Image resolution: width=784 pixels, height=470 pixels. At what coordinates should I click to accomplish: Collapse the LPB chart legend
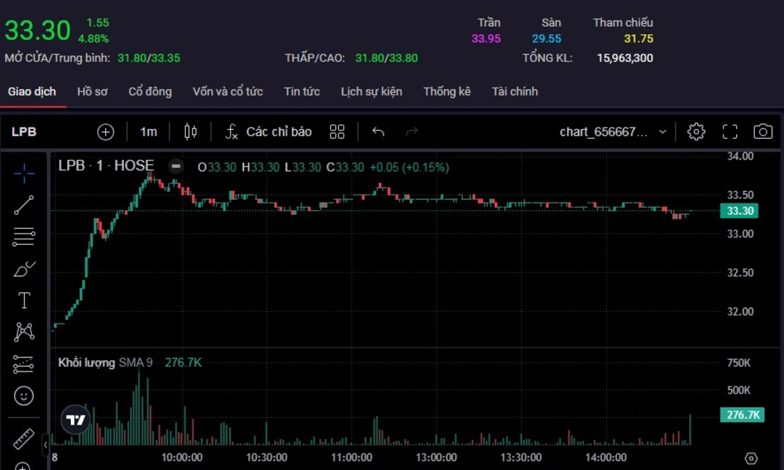[x=175, y=166]
